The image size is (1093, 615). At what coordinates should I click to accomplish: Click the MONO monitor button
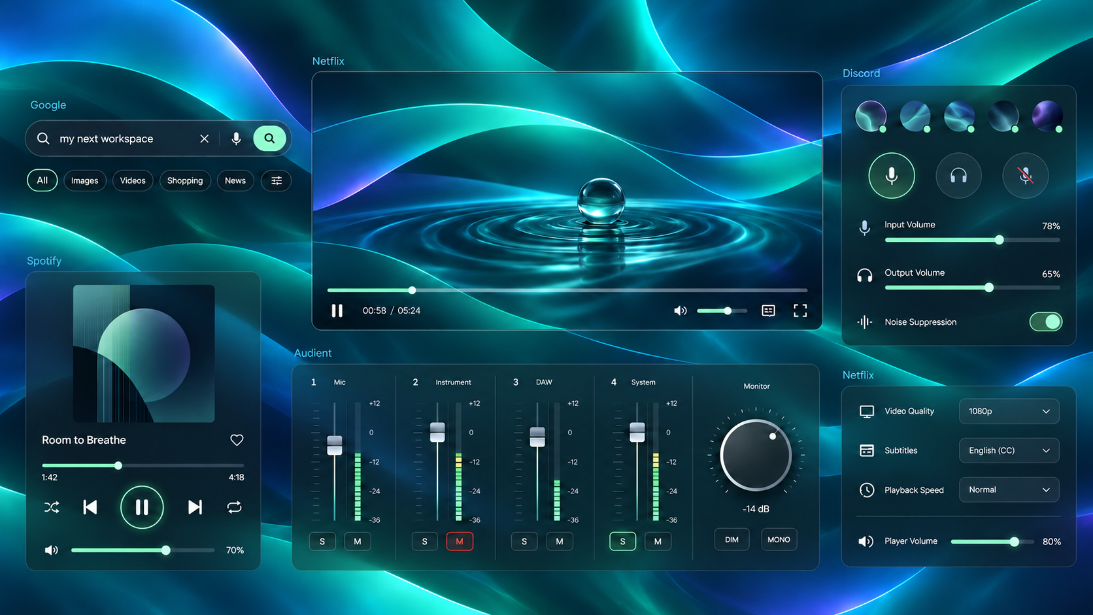coord(779,540)
